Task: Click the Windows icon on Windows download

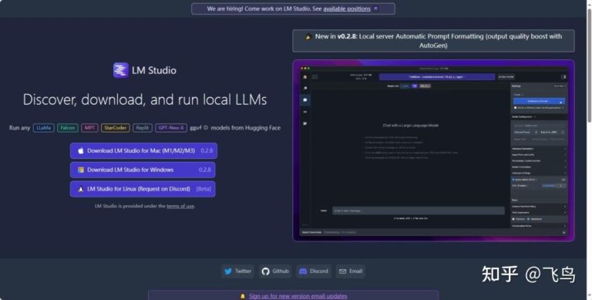Action: [80, 170]
